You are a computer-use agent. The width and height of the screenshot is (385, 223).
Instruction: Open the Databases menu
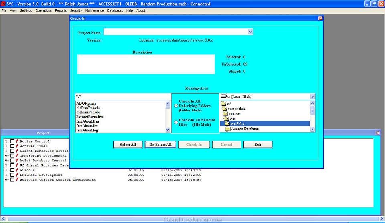115,10
